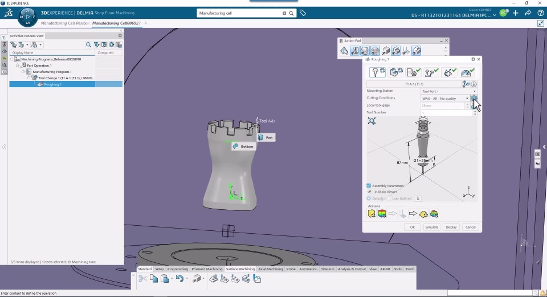This screenshot has height=297, width=547.
Task: Toggle the fourth Action Pad visibility icon
Action: click(x=375, y=51)
